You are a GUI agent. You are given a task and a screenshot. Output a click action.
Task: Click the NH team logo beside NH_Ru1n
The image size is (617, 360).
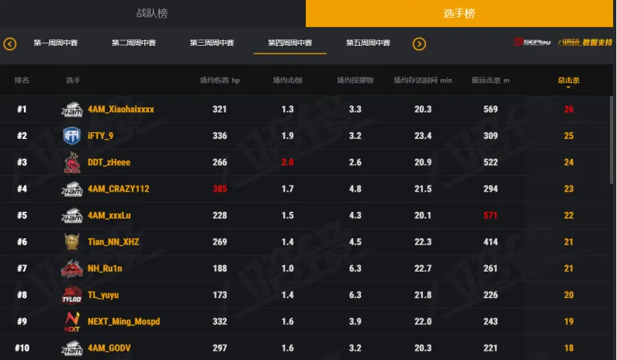(72, 268)
